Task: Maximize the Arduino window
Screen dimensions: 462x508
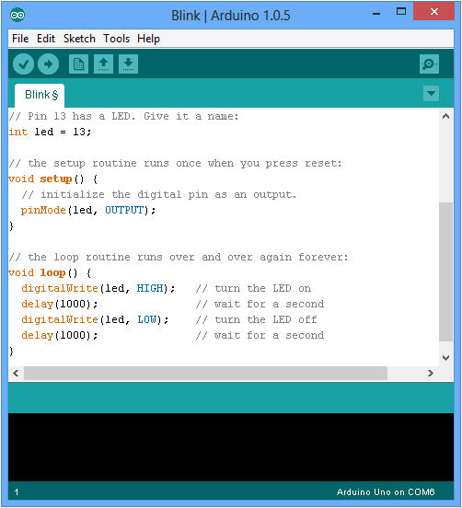Action: click(401, 12)
